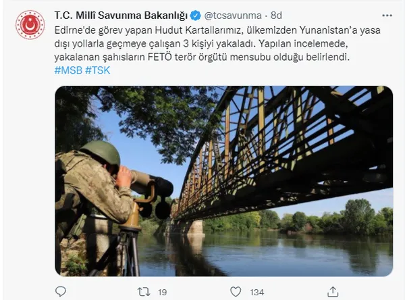Click the steel truss bridge in the photo

(x=284, y=153)
